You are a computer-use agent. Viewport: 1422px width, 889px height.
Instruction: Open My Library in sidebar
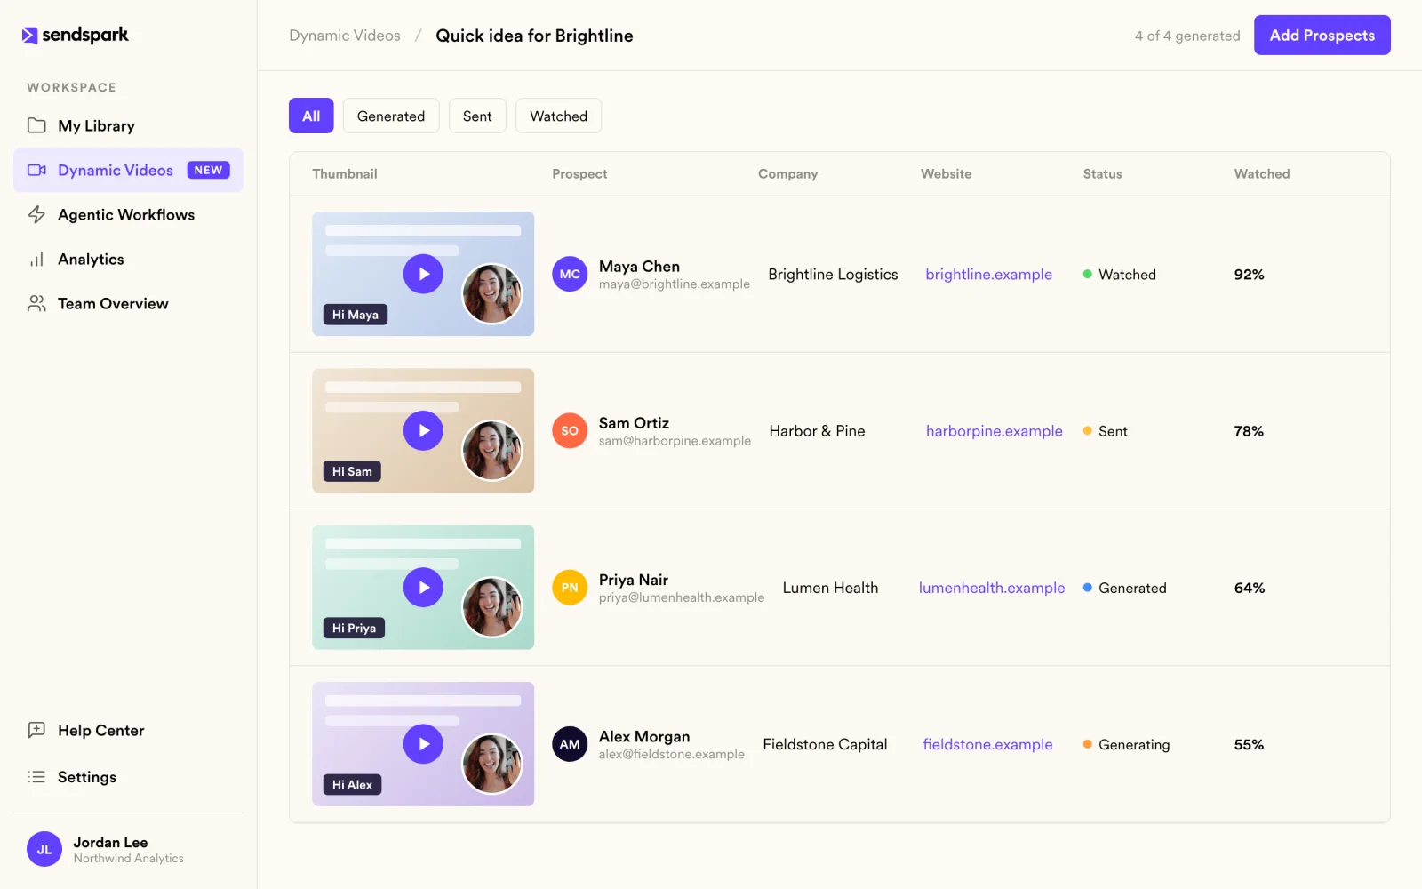pyautogui.click(x=128, y=125)
